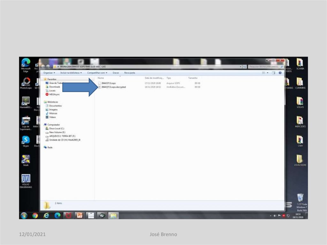The height and width of the screenshot is (245, 327).
Task: Open Loja de Suprimentos desktop icon
Action: click(x=26, y=123)
